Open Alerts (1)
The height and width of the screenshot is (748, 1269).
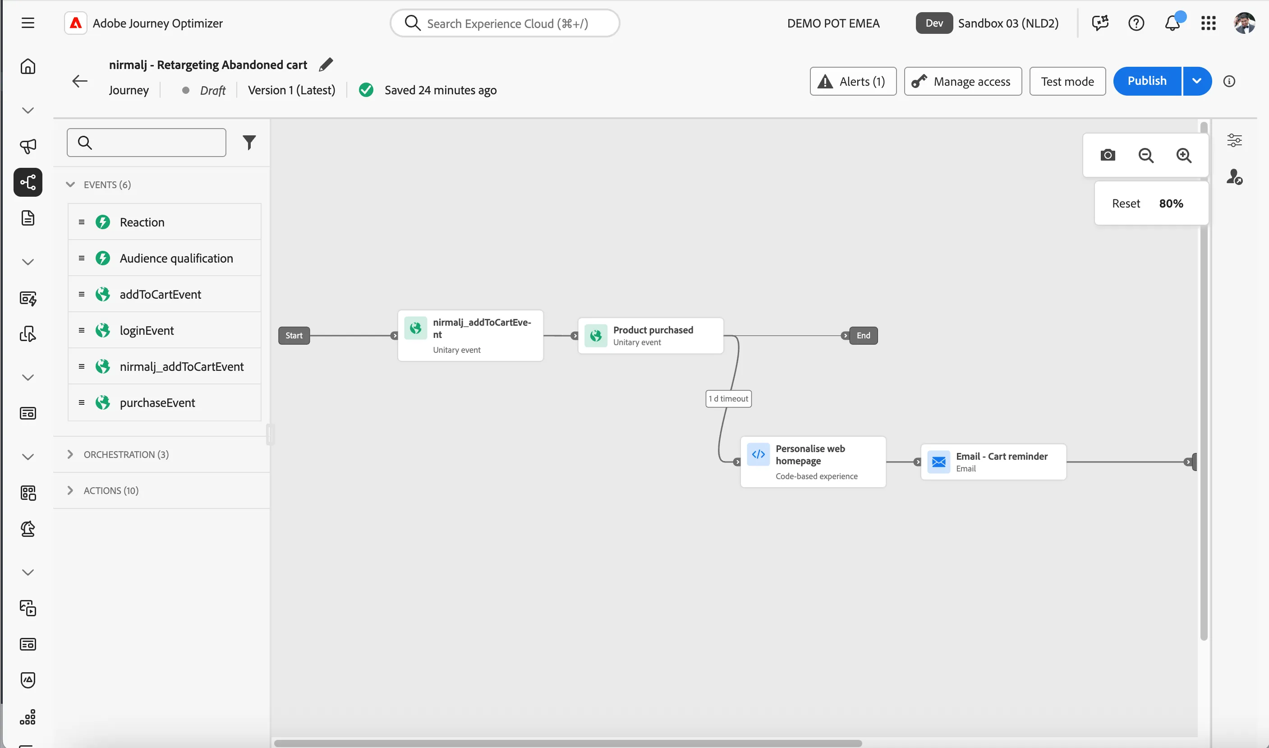(853, 81)
